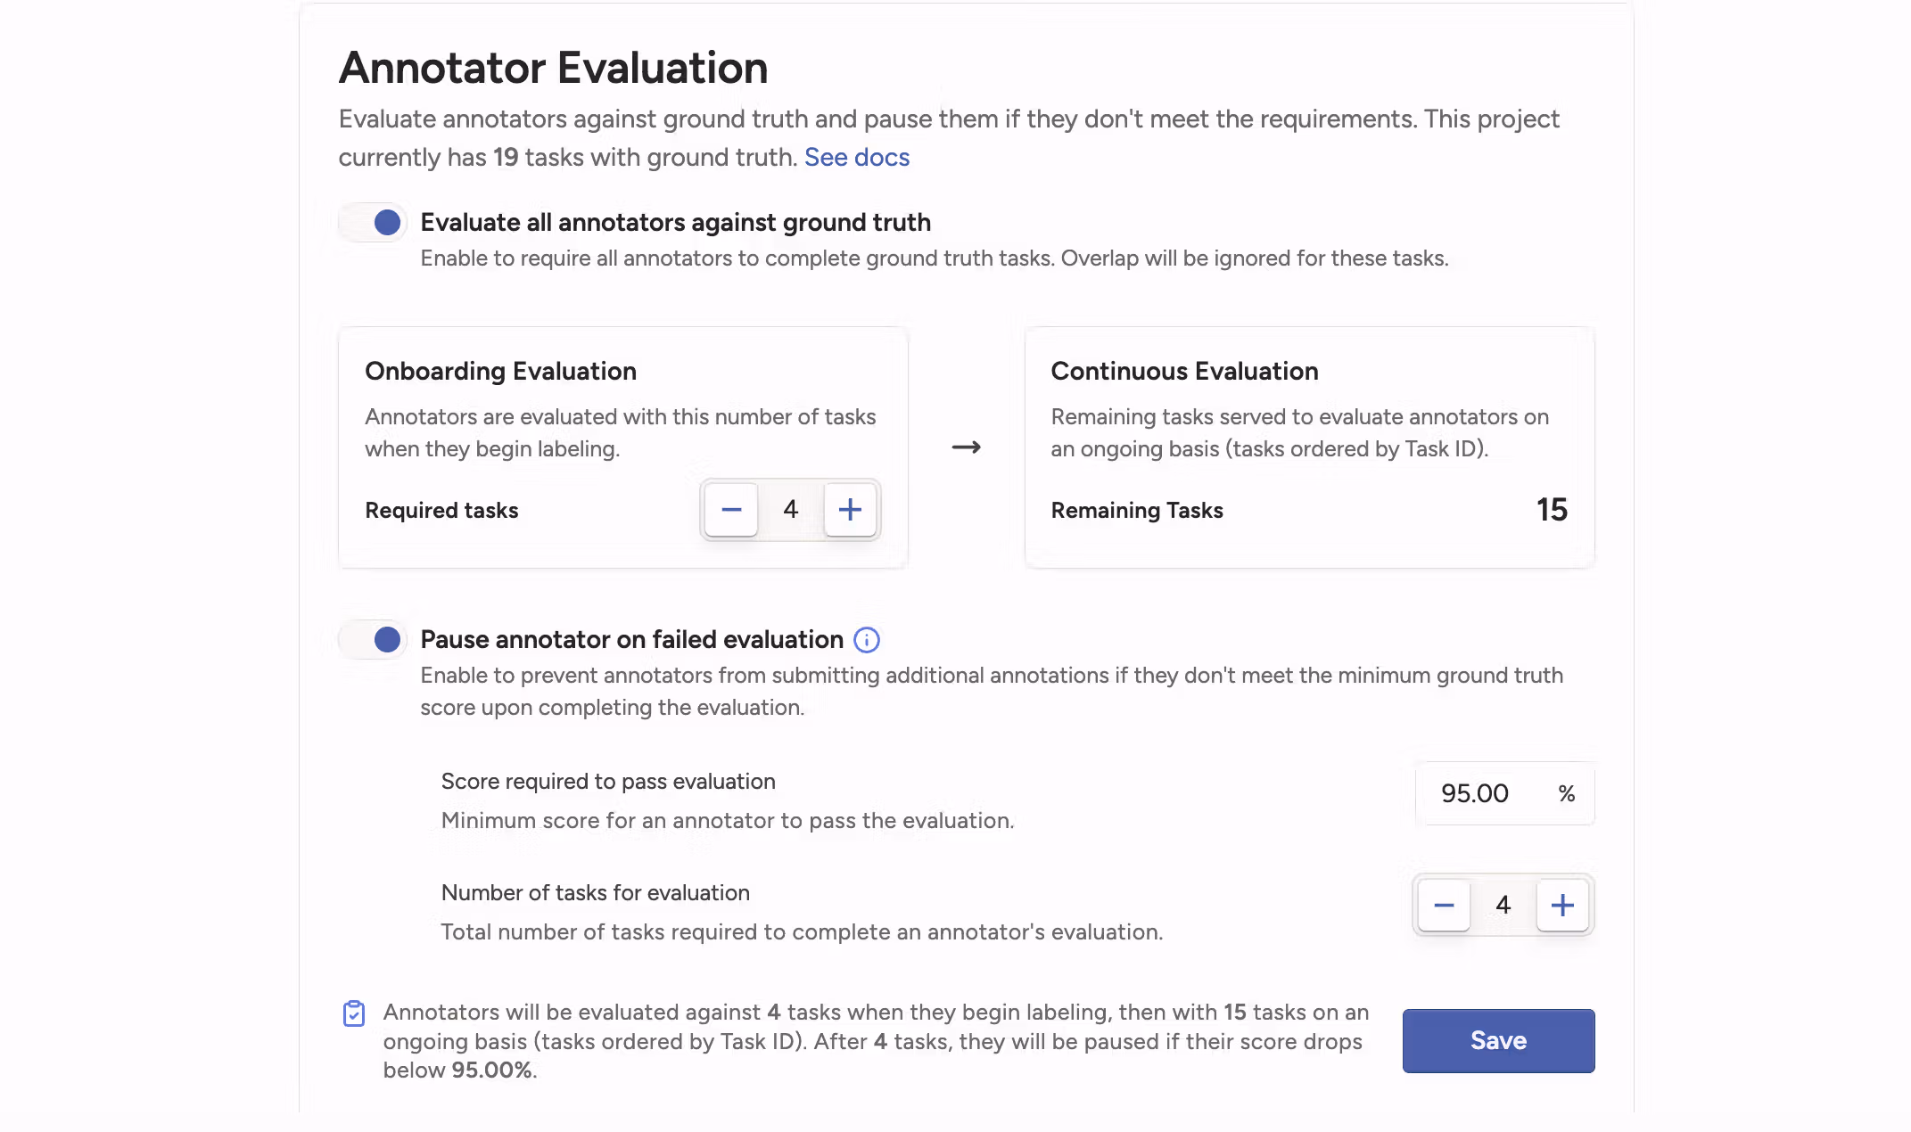
Task: Click the Annotator Evaluation page heading
Action: coord(553,68)
